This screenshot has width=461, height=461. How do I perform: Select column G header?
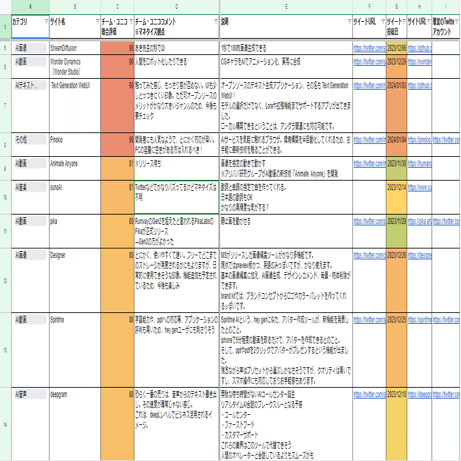[397, 7]
